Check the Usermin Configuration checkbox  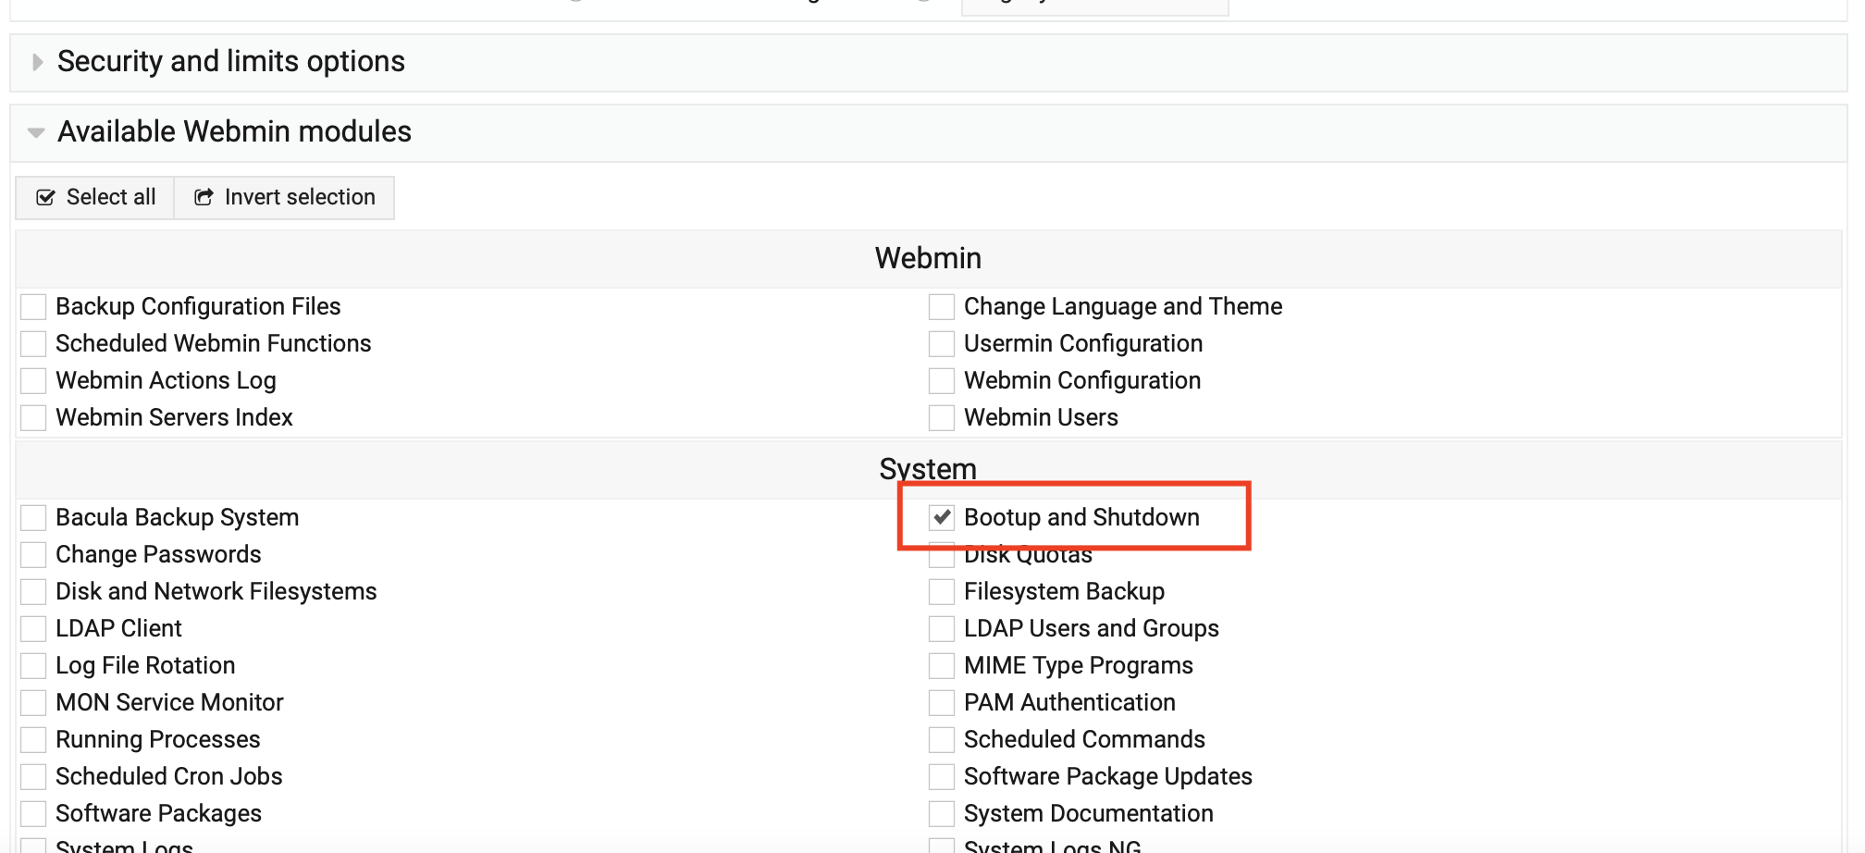[942, 343]
